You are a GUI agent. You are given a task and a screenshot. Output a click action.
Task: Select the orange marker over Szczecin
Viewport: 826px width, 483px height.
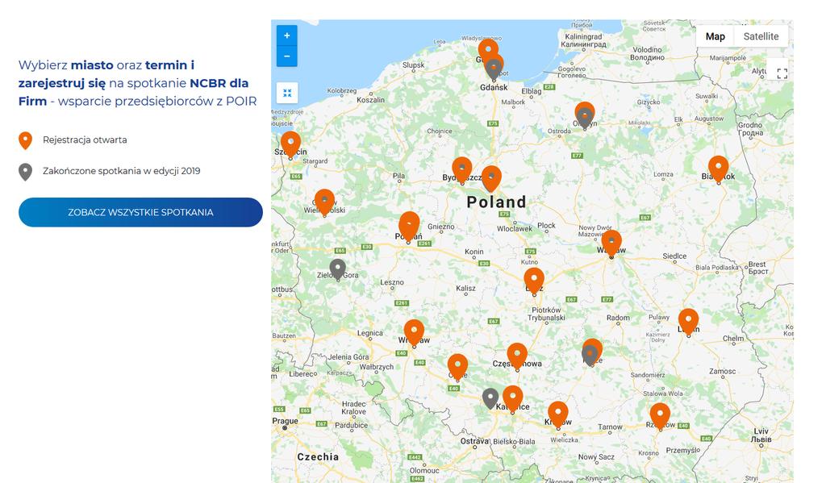(x=290, y=144)
